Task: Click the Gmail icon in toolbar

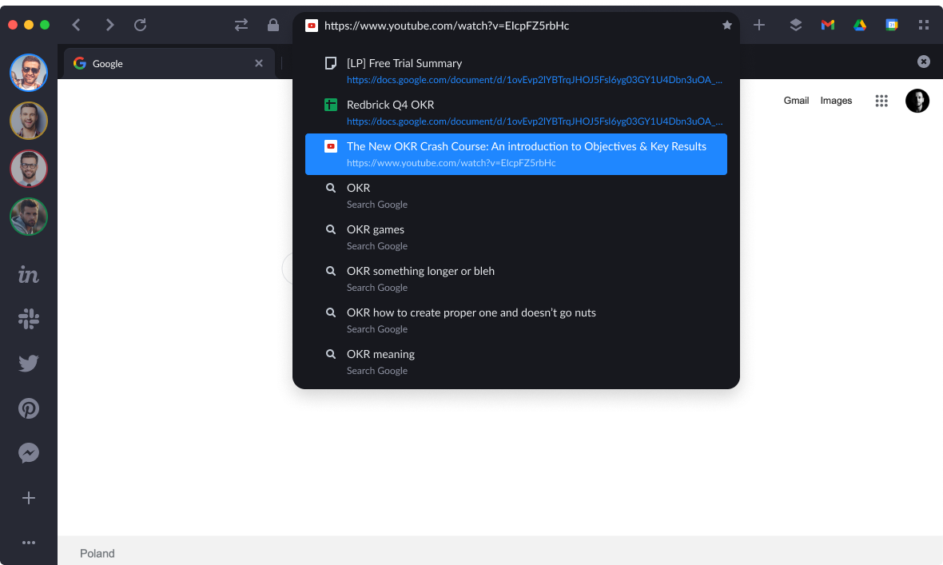Action: pos(828,25)
